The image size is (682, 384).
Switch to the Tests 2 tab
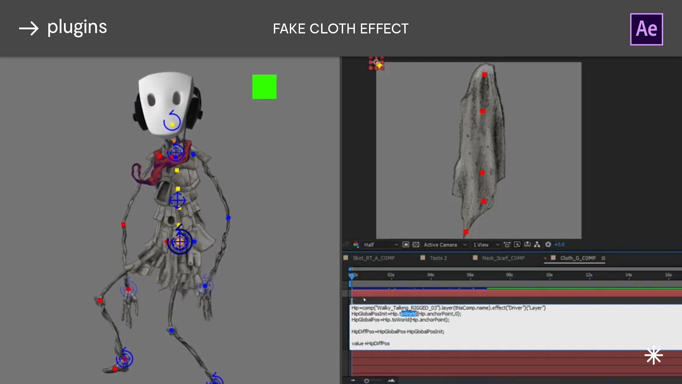[x=438, y=258]
